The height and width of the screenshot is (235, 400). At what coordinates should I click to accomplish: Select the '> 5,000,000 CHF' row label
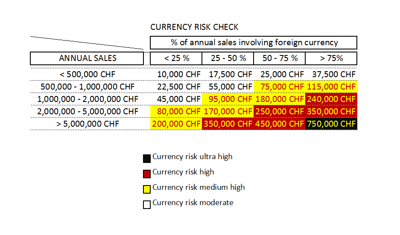[x=88, y=124]
